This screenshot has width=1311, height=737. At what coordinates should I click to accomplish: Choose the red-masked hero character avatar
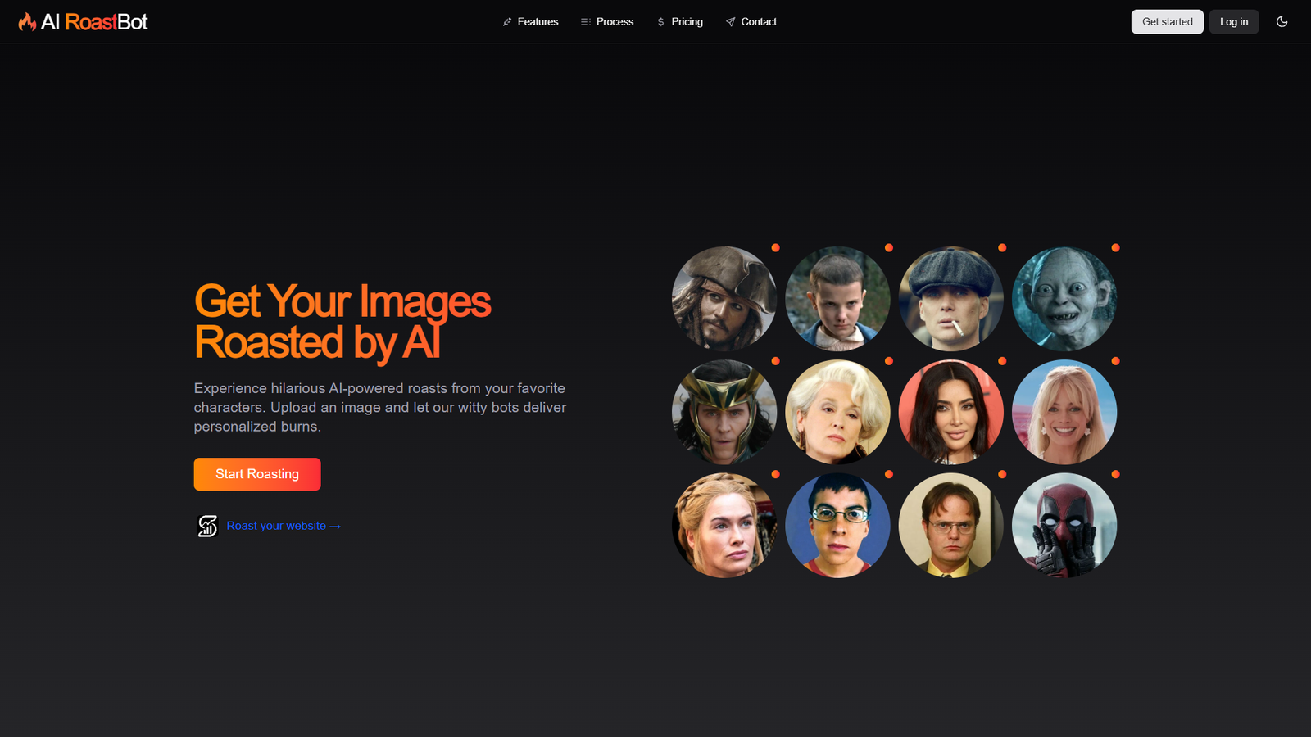(1064, 526)
